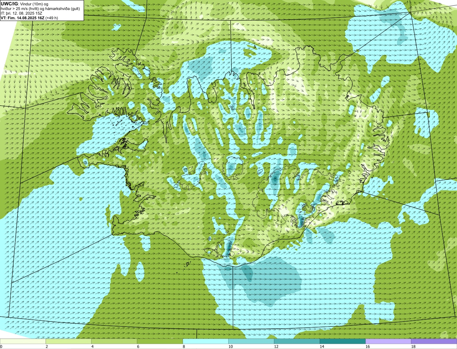
Task: Click the title line "UWC/IG: Vindur (10m) og"
Action: coord(25,4)
